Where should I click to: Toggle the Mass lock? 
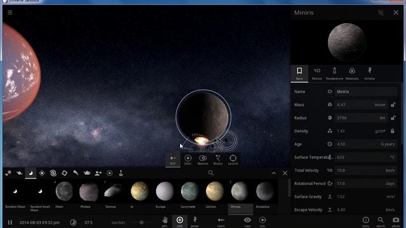coord(393,104)
